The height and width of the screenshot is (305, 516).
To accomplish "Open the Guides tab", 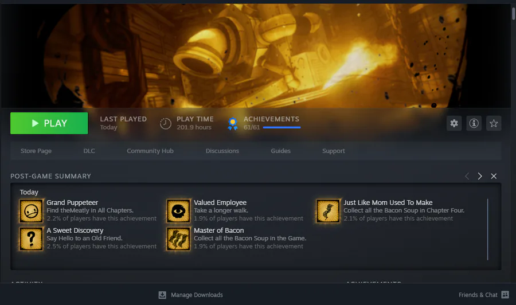I will 280,151.
